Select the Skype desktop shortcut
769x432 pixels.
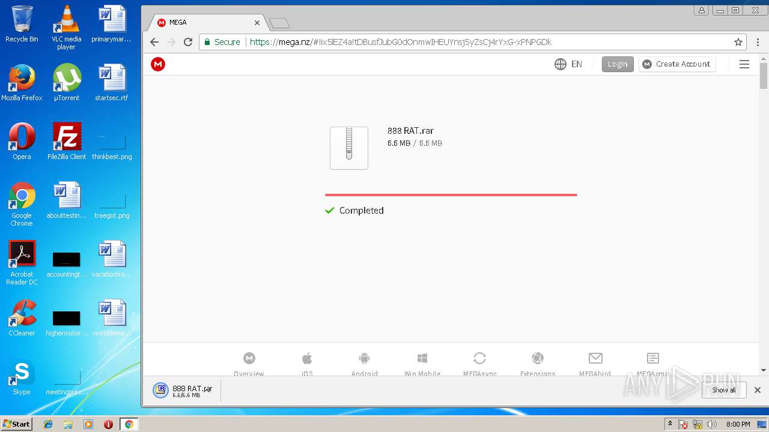click(22, 377)
